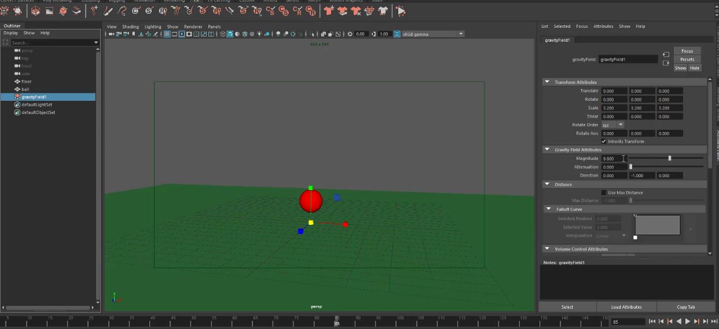
Task: Enable Smooth Shade All cube icon
Action: tap(230, 34)
